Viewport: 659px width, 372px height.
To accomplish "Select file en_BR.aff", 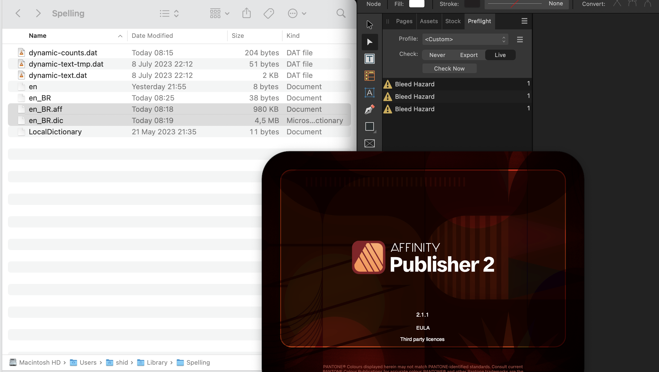I will point(179,109).
